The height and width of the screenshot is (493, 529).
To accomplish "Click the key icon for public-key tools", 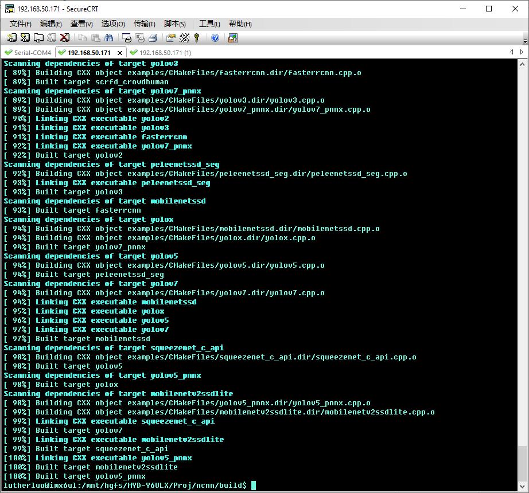I will click(x=197, y=38).
